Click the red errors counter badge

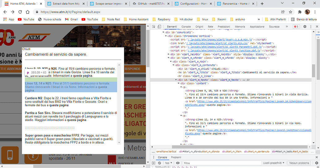[x=296, y=27]
